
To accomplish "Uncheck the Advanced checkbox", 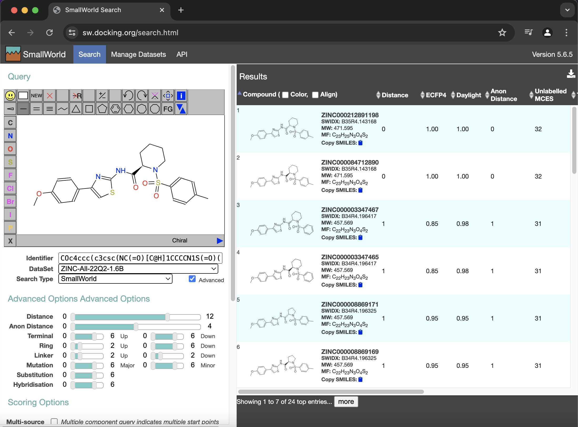I will (192, 279).
